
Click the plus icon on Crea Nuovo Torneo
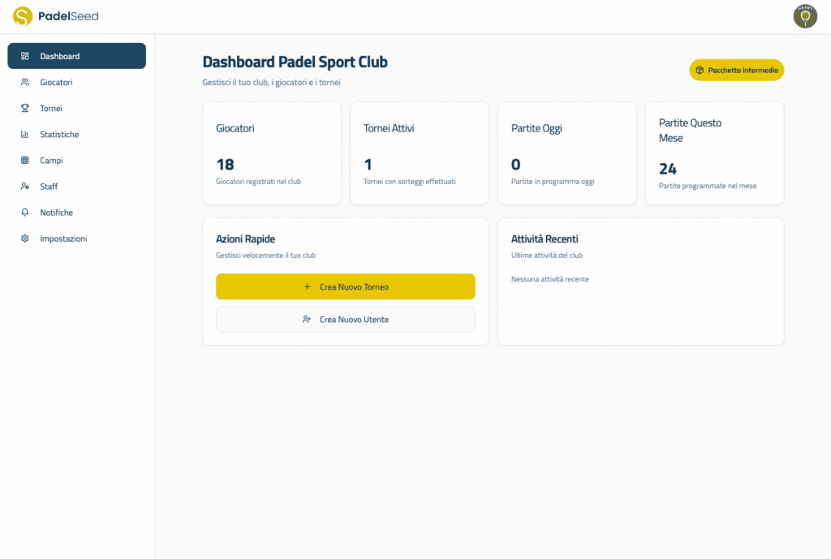coord(307,286)
